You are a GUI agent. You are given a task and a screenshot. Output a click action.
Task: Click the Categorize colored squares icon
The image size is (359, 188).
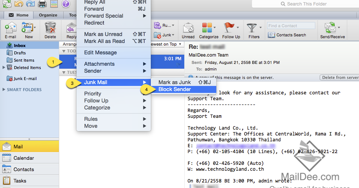(x=207, y=28)
